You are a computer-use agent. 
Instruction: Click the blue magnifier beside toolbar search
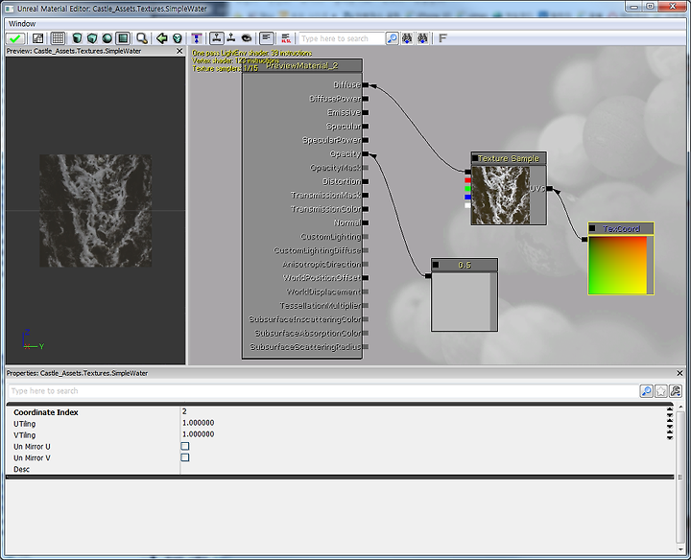(392, 38)
